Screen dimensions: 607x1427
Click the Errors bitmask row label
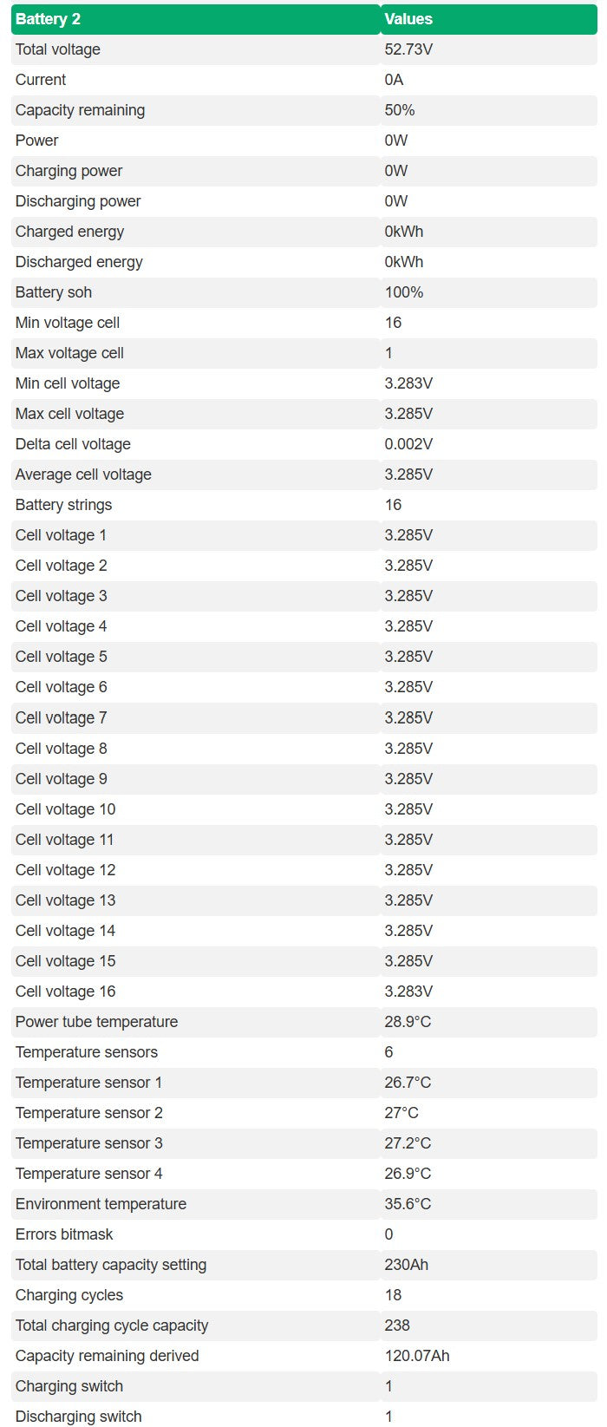pyautogui.click(x=64, y=1234)
